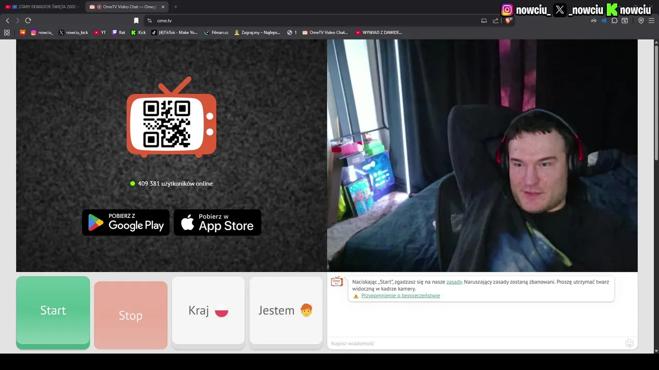Image resolution: width=659 pixels, height=370 pixels.
Task: Click the face-with-glasses extension icon
Action: point(594,21)
